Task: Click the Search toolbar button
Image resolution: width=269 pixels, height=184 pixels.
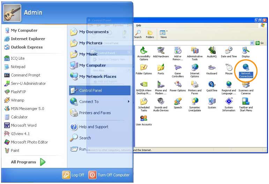Action: (x=138, y=34)
